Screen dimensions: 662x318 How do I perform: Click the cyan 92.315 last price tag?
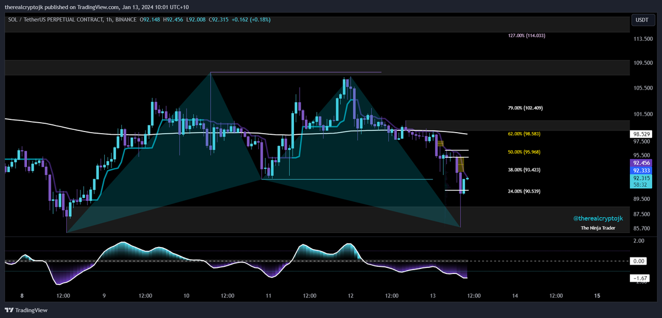point(642,178)
